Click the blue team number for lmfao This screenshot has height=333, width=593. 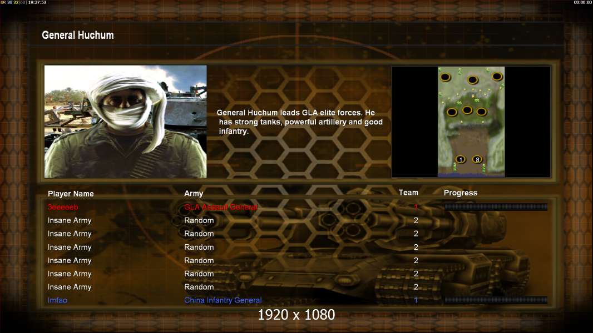tap(416, 300)
